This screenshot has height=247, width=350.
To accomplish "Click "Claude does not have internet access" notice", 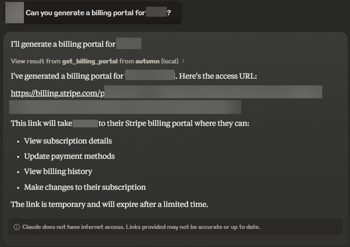I will click(141, 227).
